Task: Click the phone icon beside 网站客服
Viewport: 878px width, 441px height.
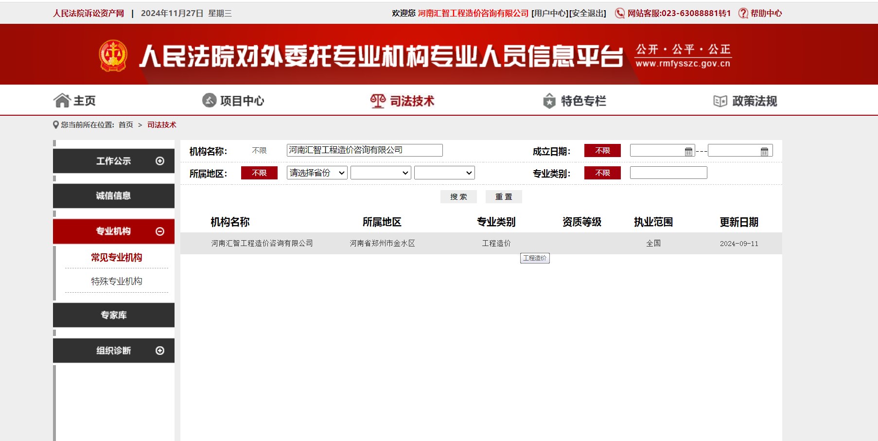Action: 620,13
